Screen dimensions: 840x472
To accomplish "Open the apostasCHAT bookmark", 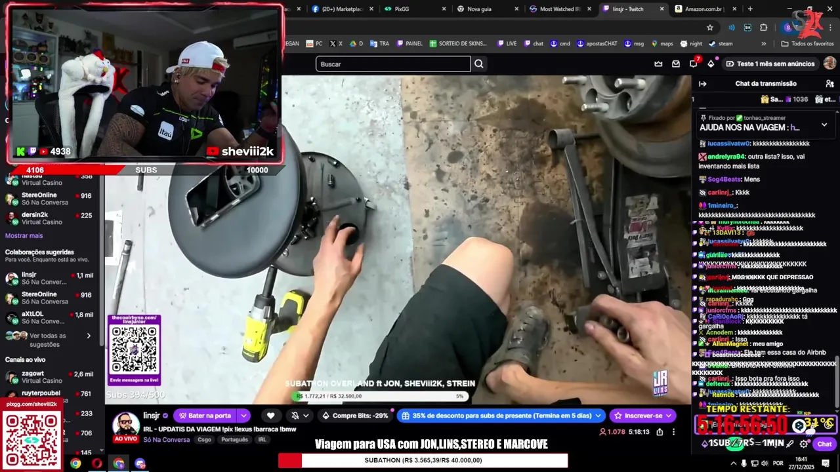I will point(597,43).
